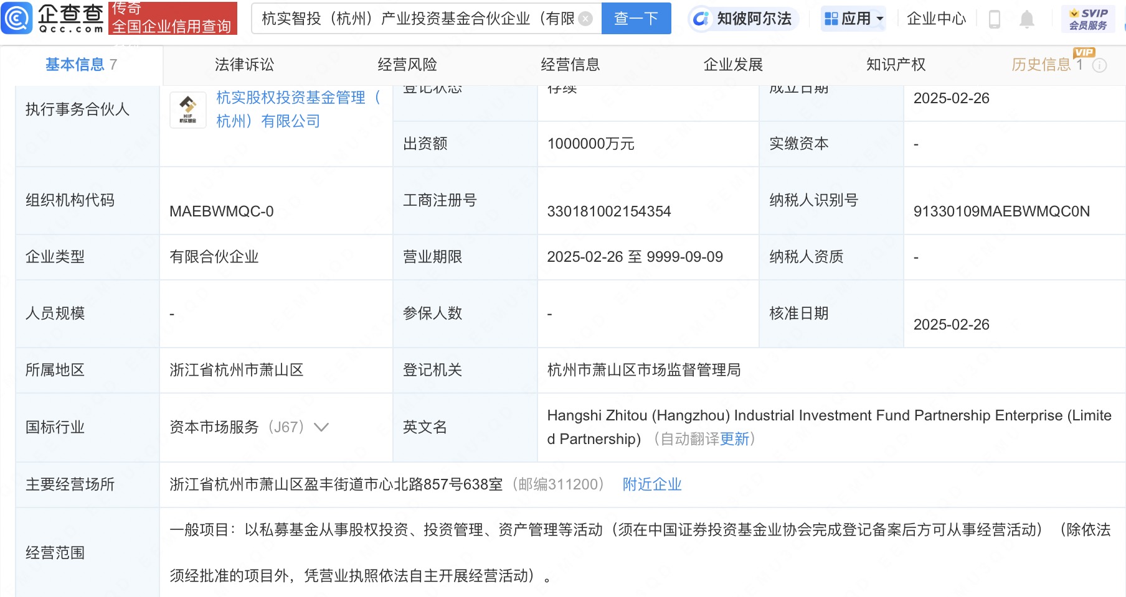The image size is (1126, 597).
Task: Click the 核准日期 value 2025-02-26
Action: click(951, 325)
